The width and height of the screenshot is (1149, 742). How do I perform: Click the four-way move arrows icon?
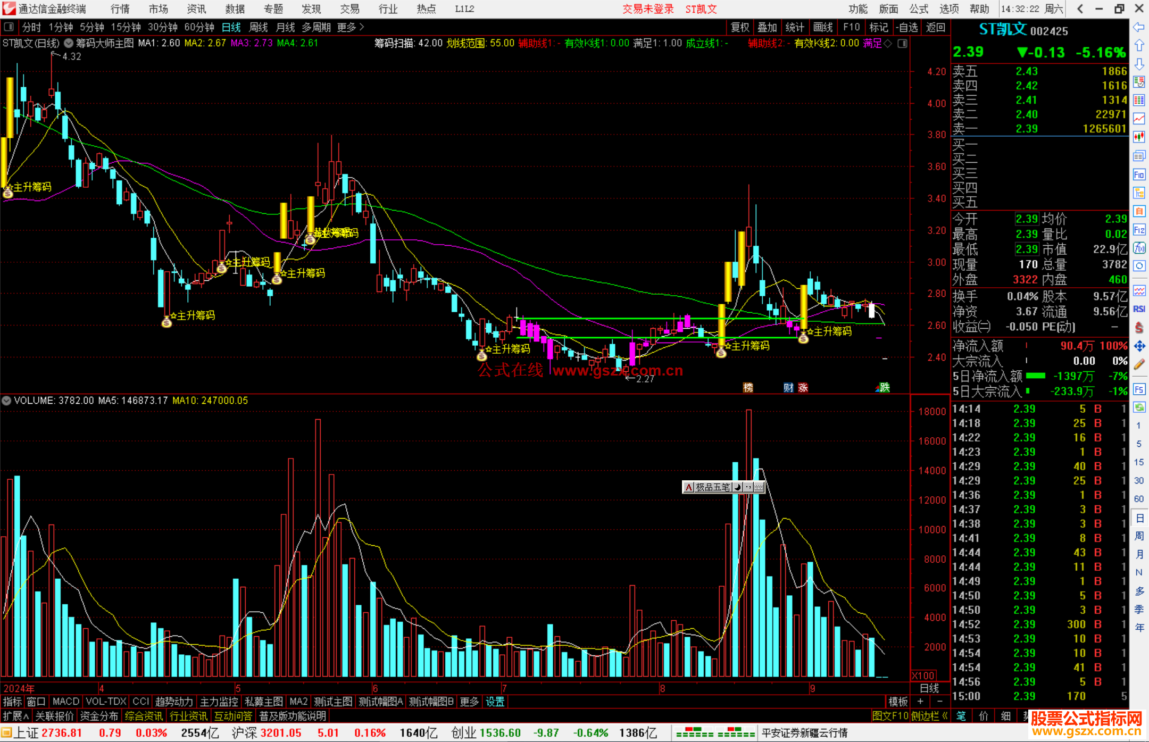click(1139, 346)
